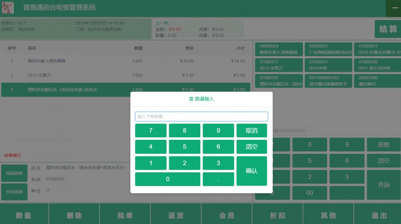Click the app logo icon in title bar
401x224 pixels.
point(8,8)
